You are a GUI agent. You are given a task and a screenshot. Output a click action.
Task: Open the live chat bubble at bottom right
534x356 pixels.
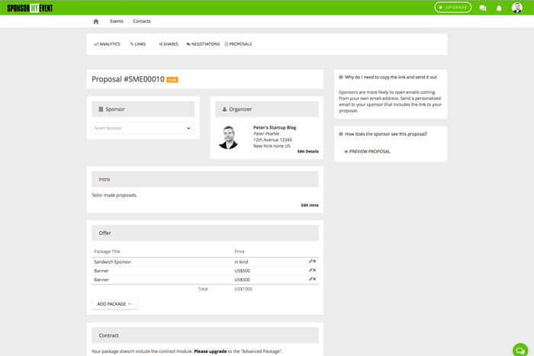click(520, 350)
